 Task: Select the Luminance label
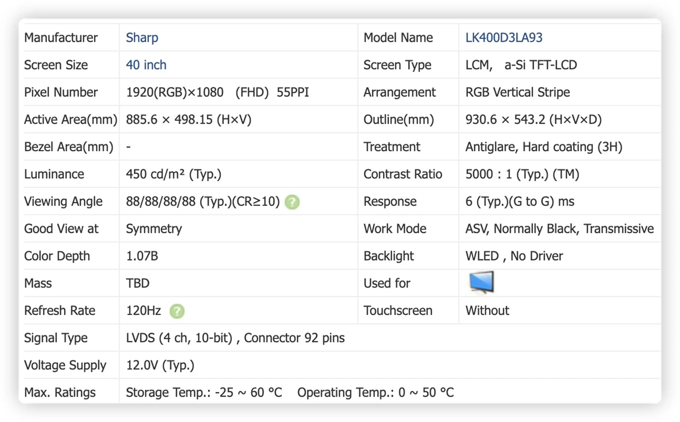pos(54,174)
